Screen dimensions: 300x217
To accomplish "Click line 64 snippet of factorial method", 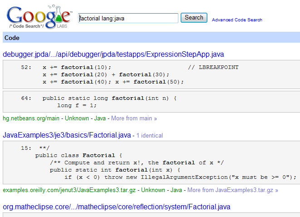I will pyautogui.click(x=151, y=102).
